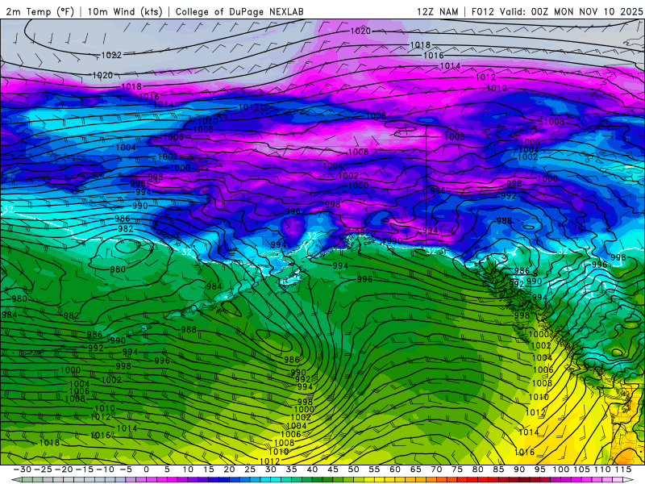Select the 15 label on the color scale

pyautogui.click(x=209, y=469)
